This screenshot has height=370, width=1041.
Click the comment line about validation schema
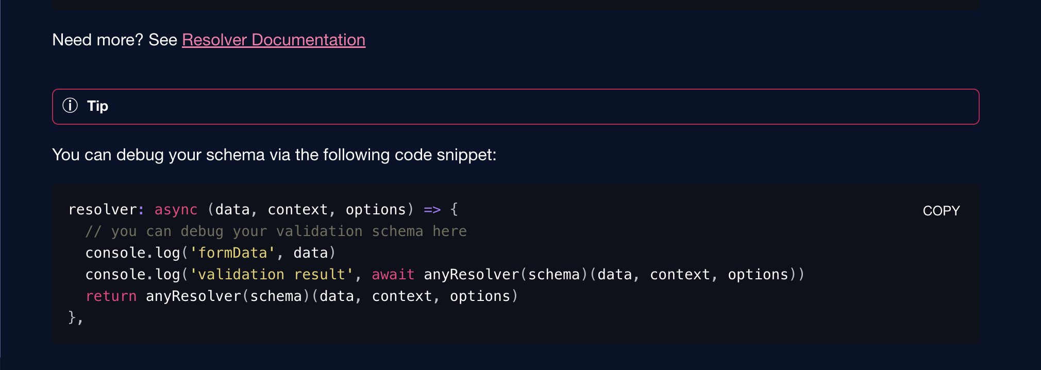coord(276,231)
